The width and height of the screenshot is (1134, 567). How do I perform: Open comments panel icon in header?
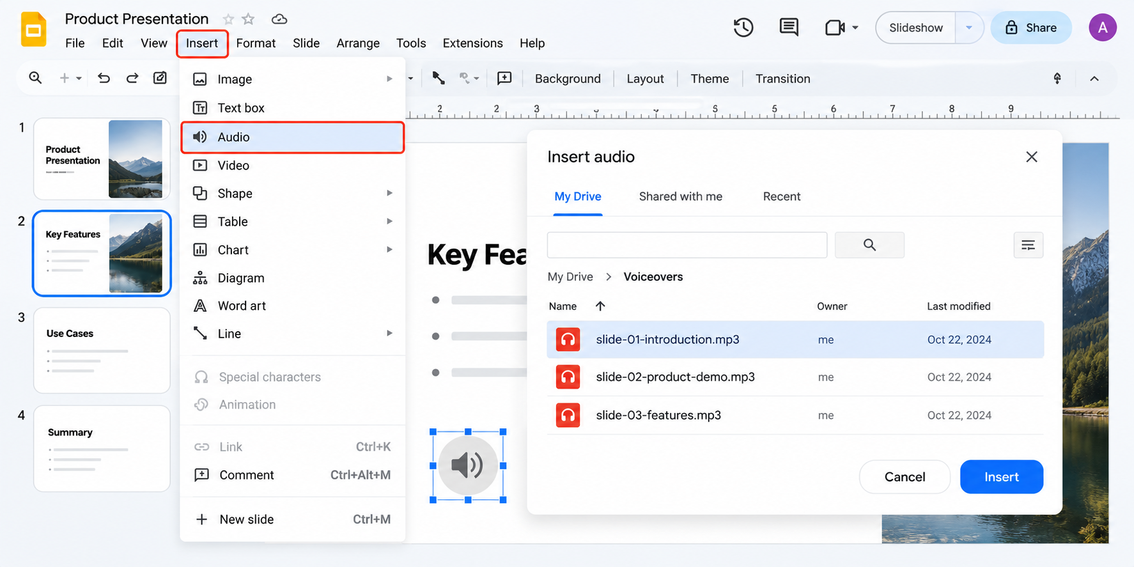point(789,27)
